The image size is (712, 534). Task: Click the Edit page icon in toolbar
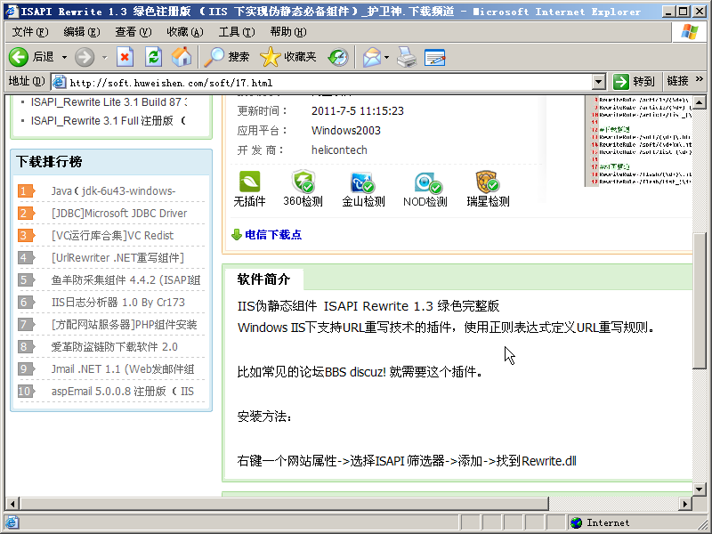(434, 58)
